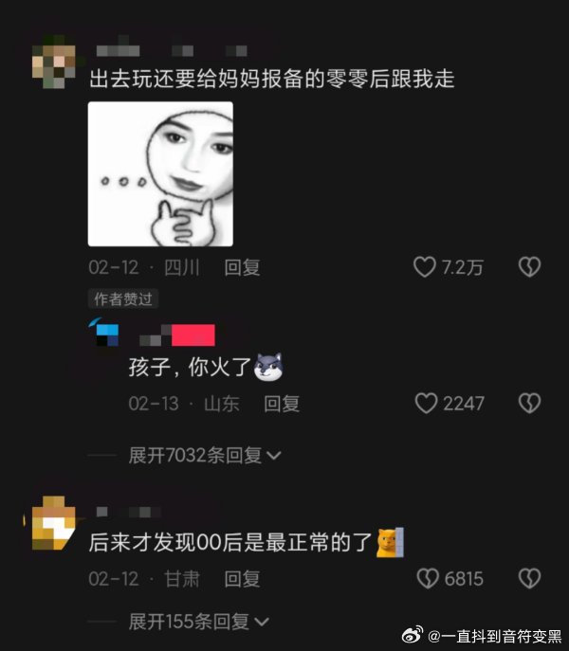569x651 pixels.
Task: Dislike the 山东 reply via broken heart
Action: coord(529,403)
